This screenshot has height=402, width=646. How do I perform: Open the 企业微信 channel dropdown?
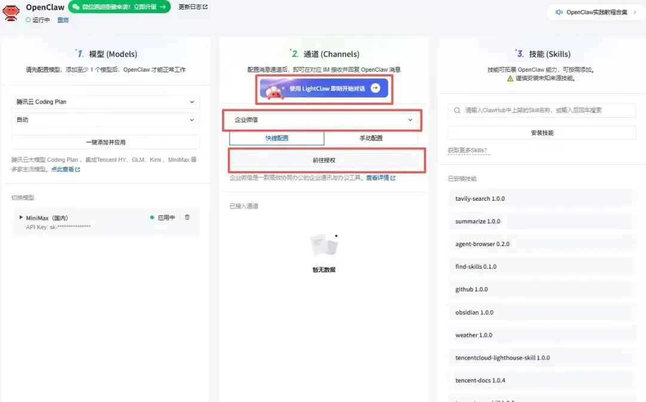point(324,119)
